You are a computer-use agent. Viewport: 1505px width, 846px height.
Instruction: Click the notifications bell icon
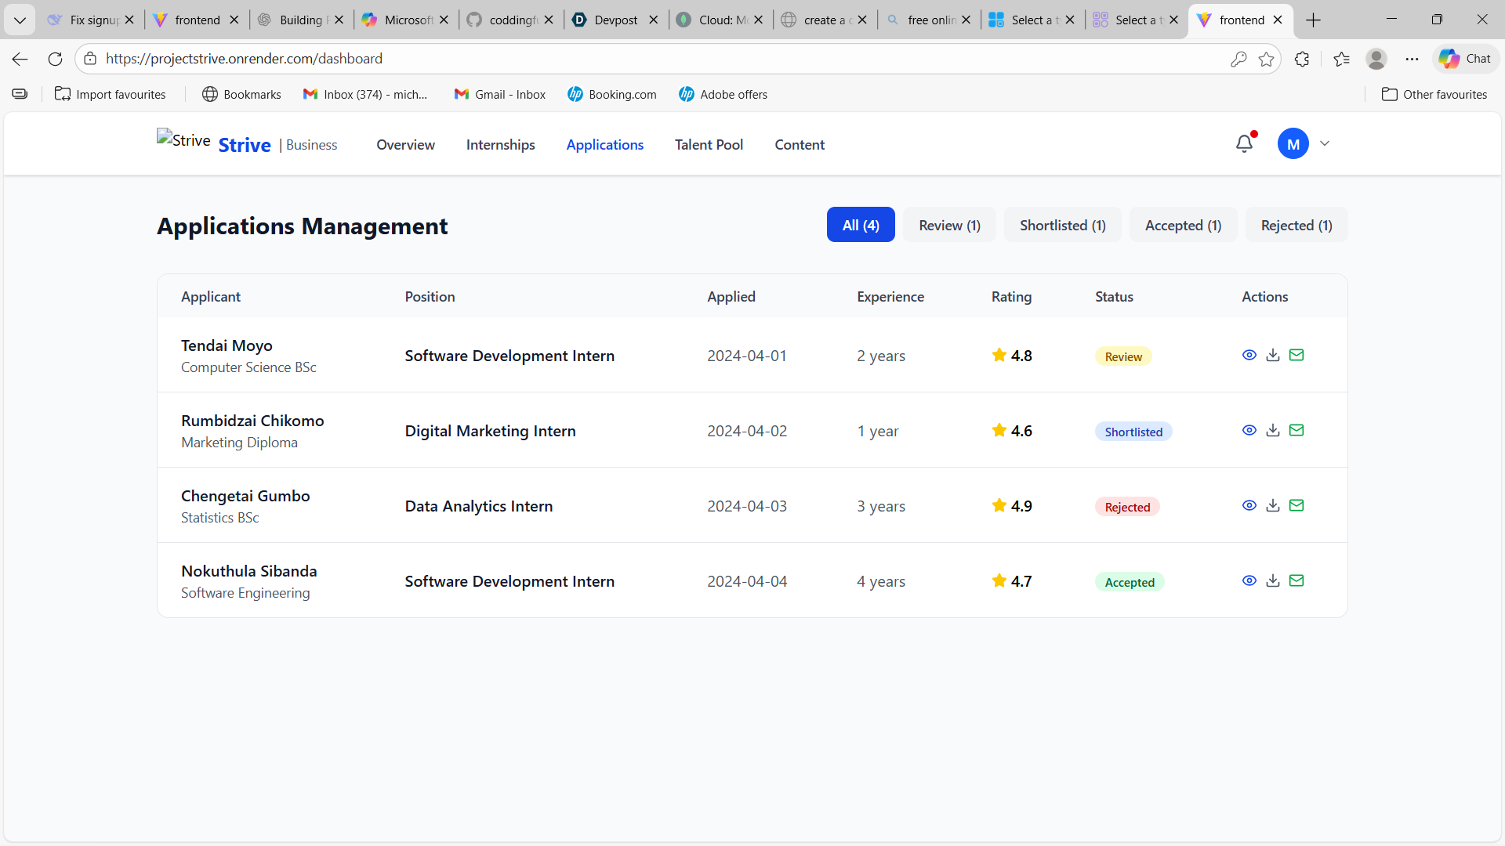(x=1244, y=144)
